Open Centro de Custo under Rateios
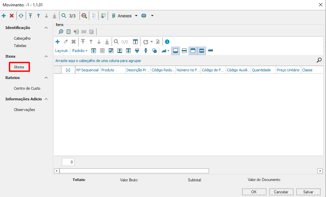The image size is (326, 197). tap(27, 88)
